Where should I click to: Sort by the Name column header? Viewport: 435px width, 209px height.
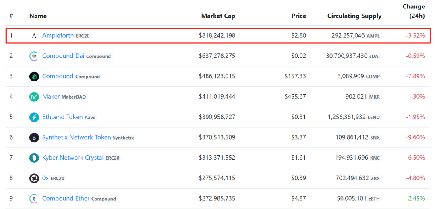pyautogui.click(x=38, y=16)
